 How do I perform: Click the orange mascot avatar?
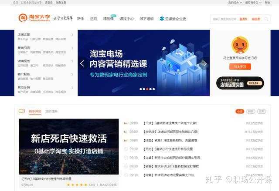click(240, 45)
